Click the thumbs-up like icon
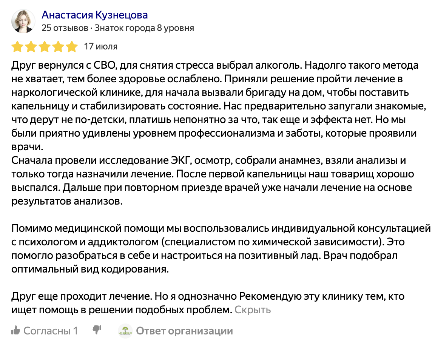Image resolution: width=438 pixels, height=345 pixels. tap(16, 331)
